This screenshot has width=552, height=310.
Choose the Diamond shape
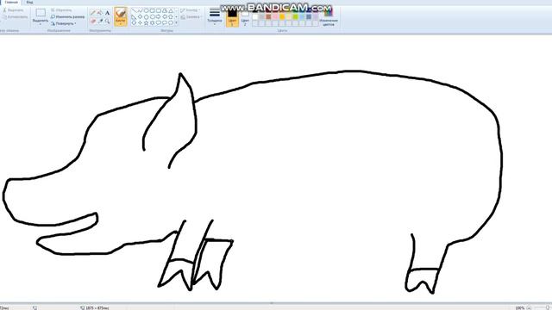click(140, 17)
